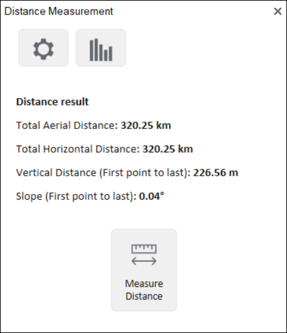Click the Total Aerial Distance label
The image size is (287, 333).
[x=67, y=125]
